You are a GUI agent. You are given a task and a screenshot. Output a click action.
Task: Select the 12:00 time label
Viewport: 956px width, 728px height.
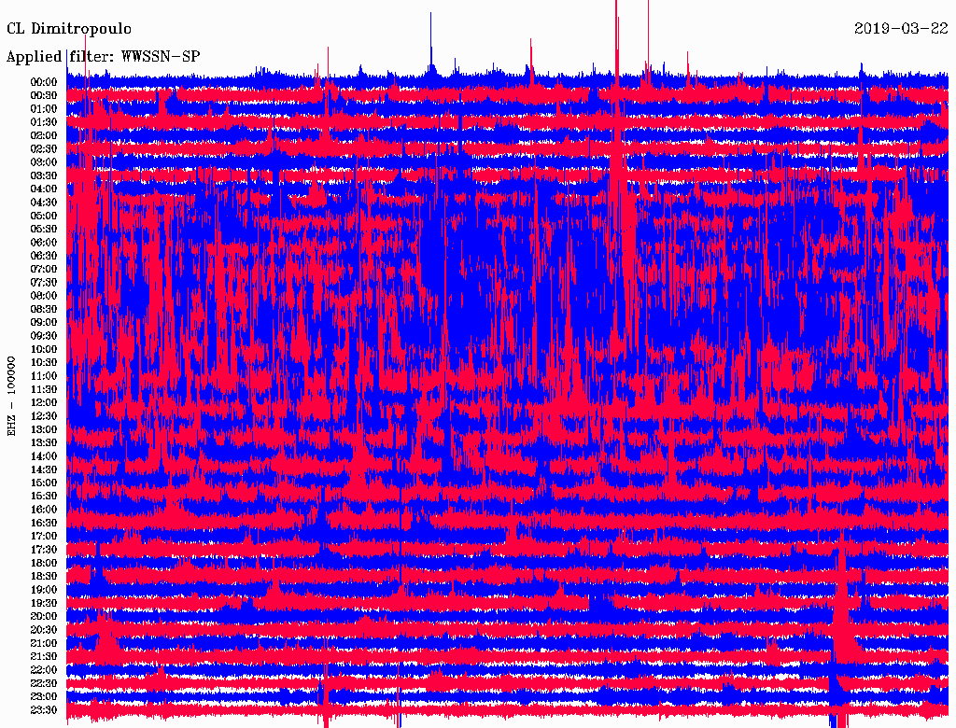(44, 402)
